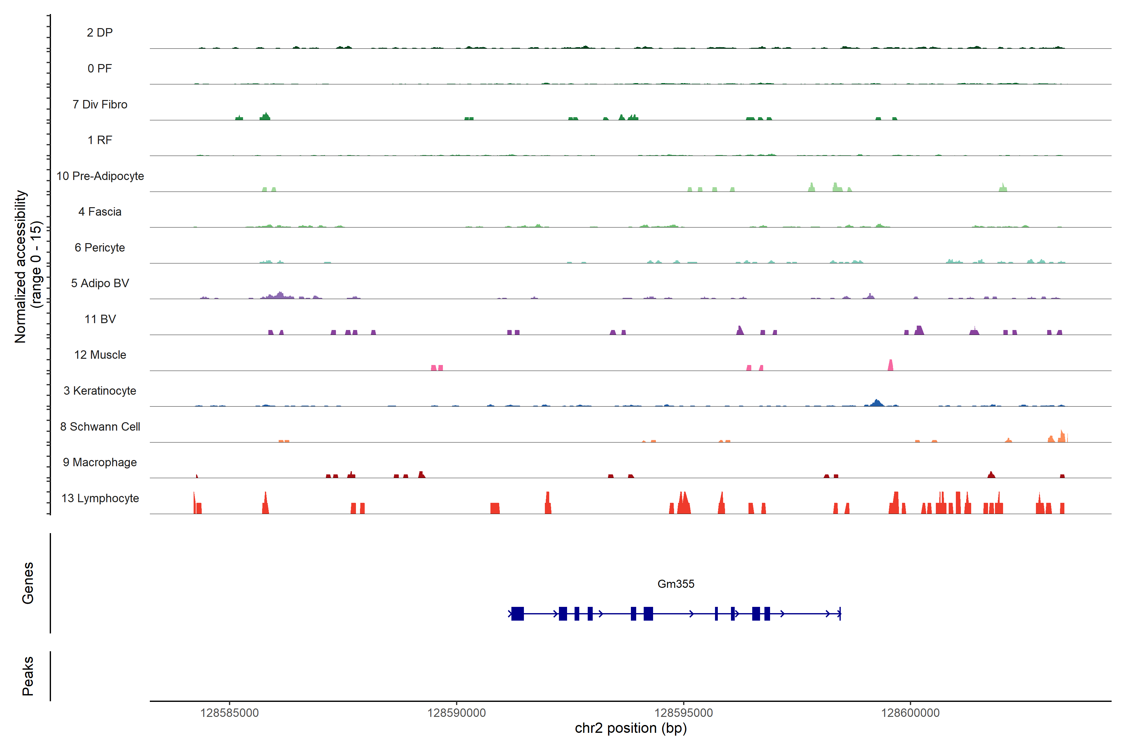The height and width of the screenshot is (750, 1126).
Task: Click the tall pink peak in Muscle track
Action: [x=890, y=365]
